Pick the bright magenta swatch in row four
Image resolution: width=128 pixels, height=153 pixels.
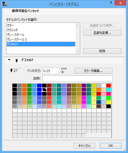(84, 98)
